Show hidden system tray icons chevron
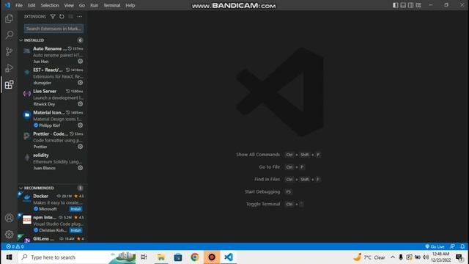Image resolution: width=469 pixels, height=264 pixels. (393, 257)
